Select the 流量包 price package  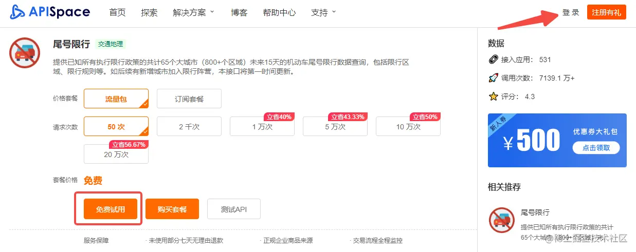pyautogui.click(x=116, y=99)
